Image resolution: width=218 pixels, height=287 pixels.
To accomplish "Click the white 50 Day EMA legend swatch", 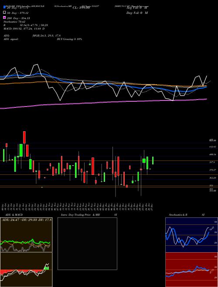I will 4,13.
